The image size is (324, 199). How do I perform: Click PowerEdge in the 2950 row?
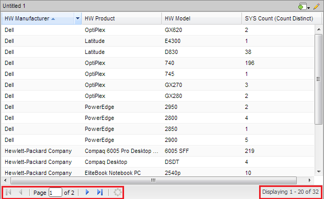(99, 107)
